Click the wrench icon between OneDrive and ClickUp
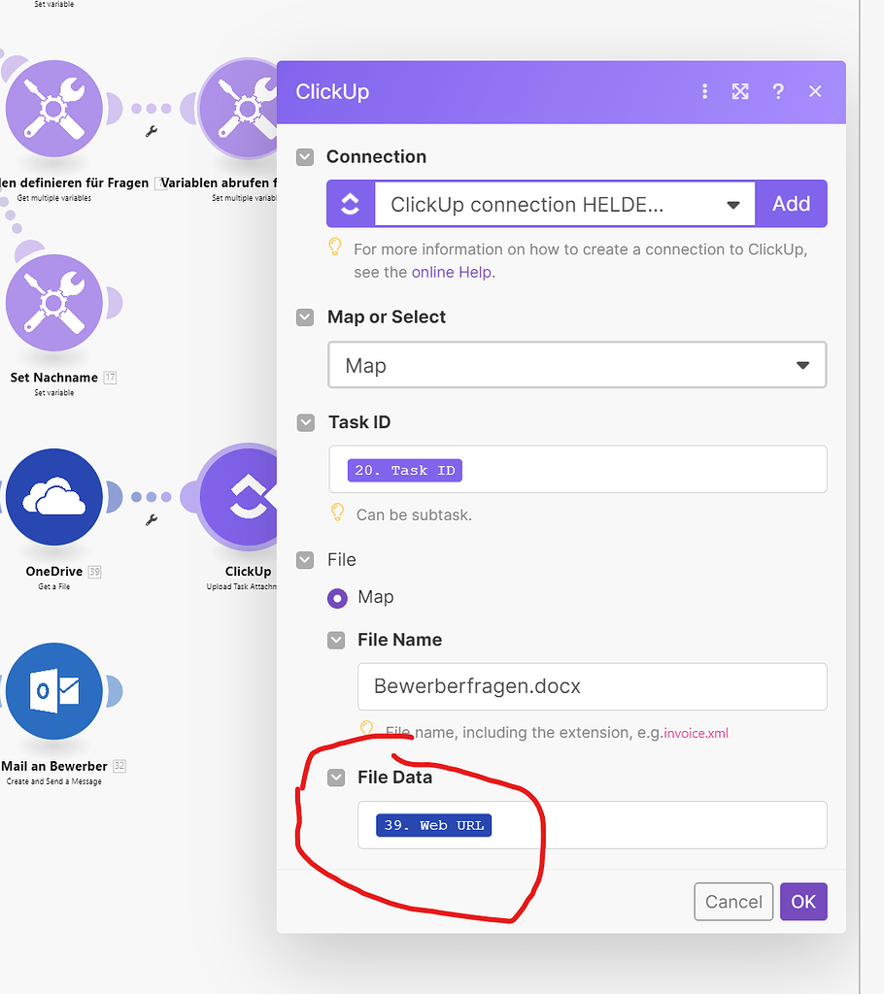This screenshot has width=884, height=994. pyautogui.click(x=152, y=519)
